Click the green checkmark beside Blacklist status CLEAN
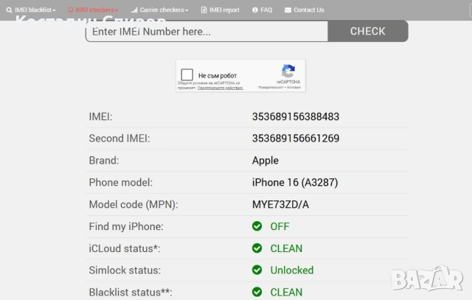The image size is (472, 300). coord(257,292)
